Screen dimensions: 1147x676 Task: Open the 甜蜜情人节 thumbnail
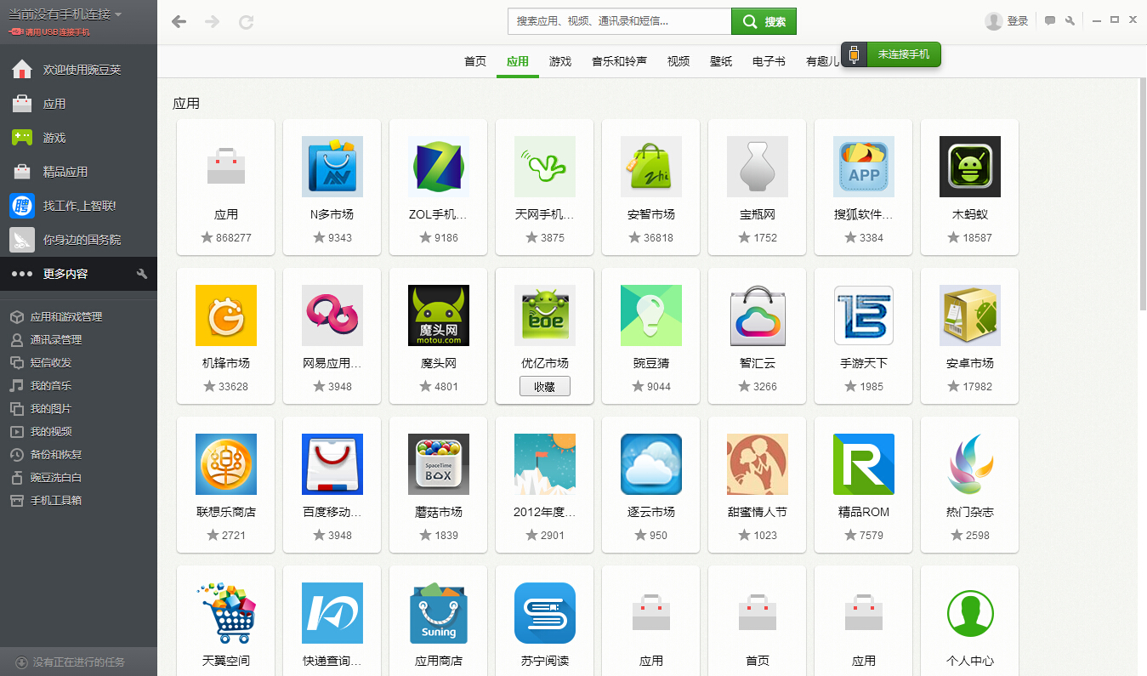[x=757, y=464]
